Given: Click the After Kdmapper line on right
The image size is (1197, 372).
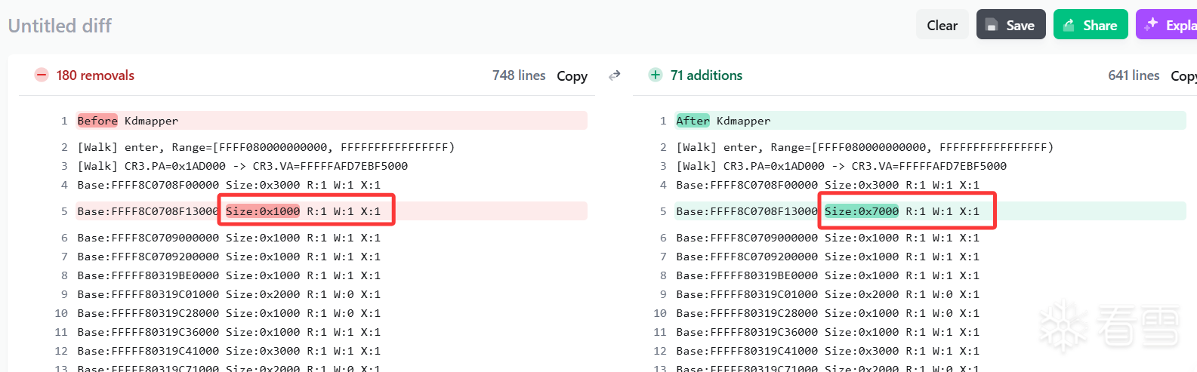Looking at the screenshot, I should point(723,121).
